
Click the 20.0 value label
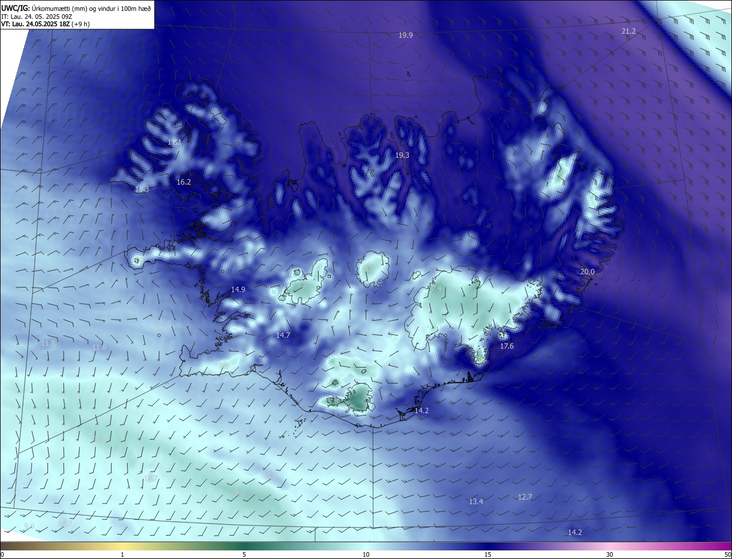pos(588,272)
